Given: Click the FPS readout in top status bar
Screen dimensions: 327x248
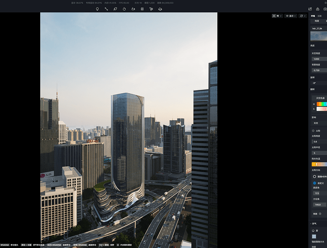Looking at the screenshot, I should coord(124,3).
